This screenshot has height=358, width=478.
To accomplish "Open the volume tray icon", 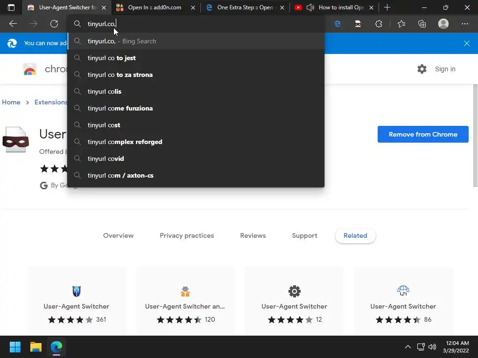I will 432,347.
